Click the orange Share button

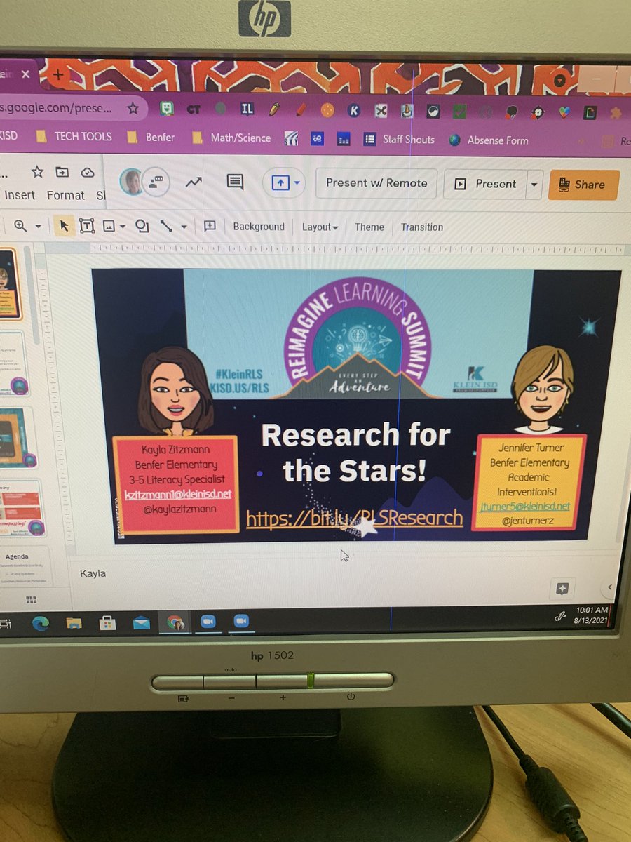(583, 185)
